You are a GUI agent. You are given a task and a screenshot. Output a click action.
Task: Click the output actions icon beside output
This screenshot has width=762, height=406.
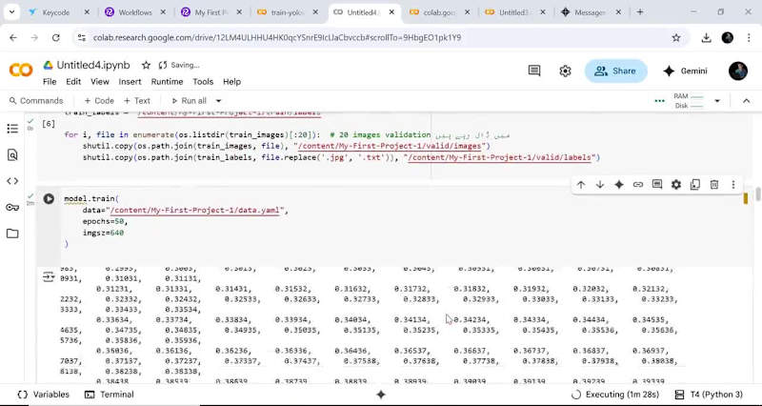(49, 277)
